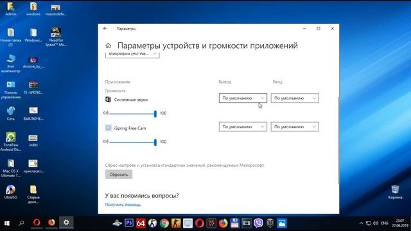Launch World of Tanks from the taskbar
This screenshot has width=411, height=231.
[x=270, y=223]
